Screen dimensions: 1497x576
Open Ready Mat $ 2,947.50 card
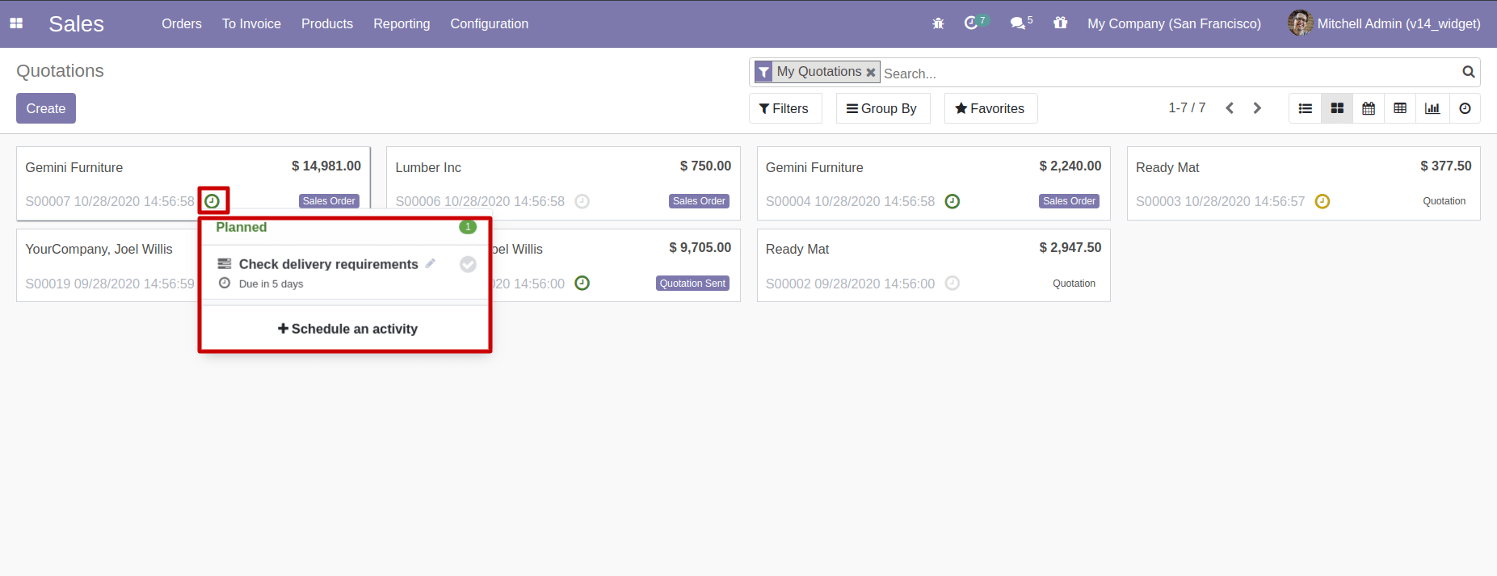pyautogui.click(x=933, y=265)
